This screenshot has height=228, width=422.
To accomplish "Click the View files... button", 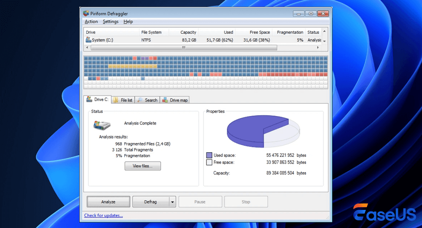I will tap(143, 166).
